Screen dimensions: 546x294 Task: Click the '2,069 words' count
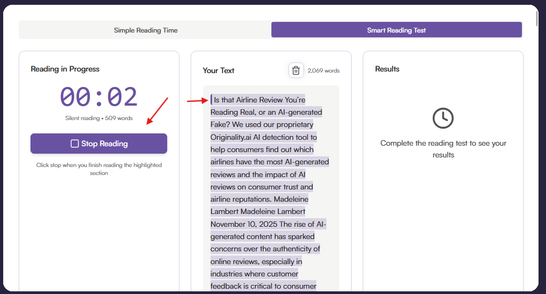click(324, 70)
